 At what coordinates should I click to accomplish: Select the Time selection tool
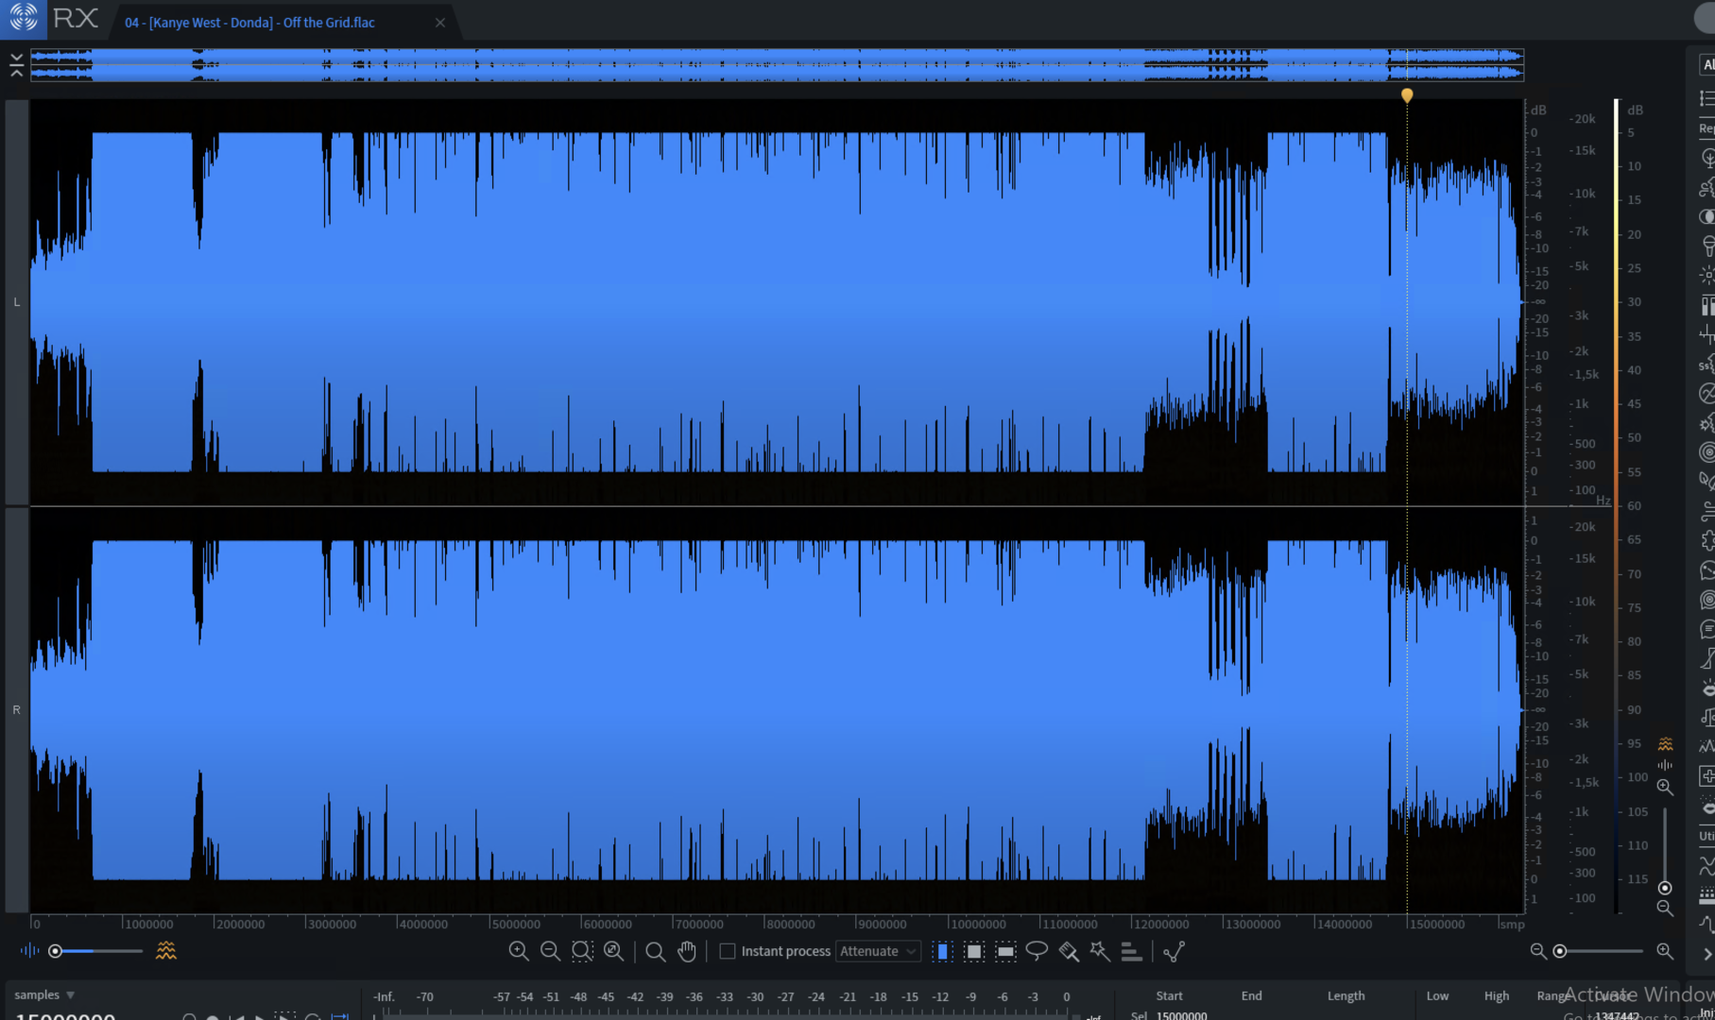coord(943,951)
